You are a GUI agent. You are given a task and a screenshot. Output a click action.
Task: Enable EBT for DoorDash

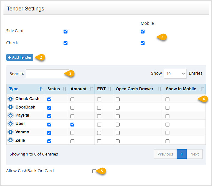99,108
